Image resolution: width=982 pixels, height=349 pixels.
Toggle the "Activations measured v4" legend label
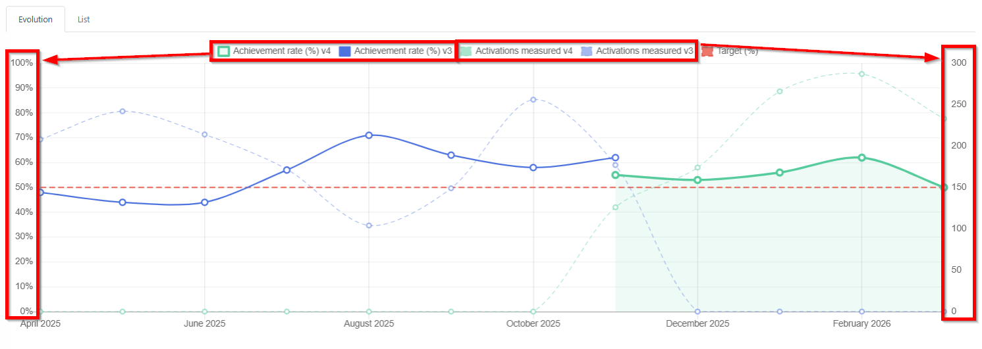(x=524, y=51)
